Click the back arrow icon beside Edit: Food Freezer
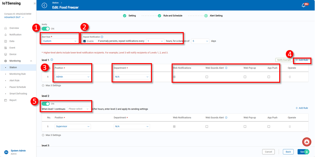 [45, 5]
